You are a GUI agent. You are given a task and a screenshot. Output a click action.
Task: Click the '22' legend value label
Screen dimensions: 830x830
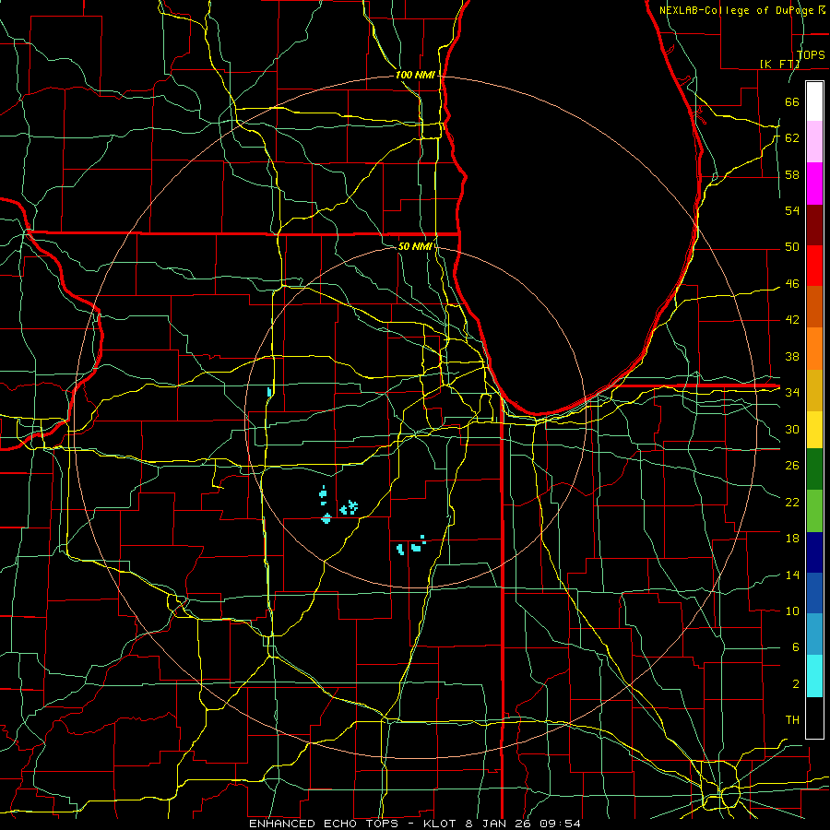[x=792, y=502]
